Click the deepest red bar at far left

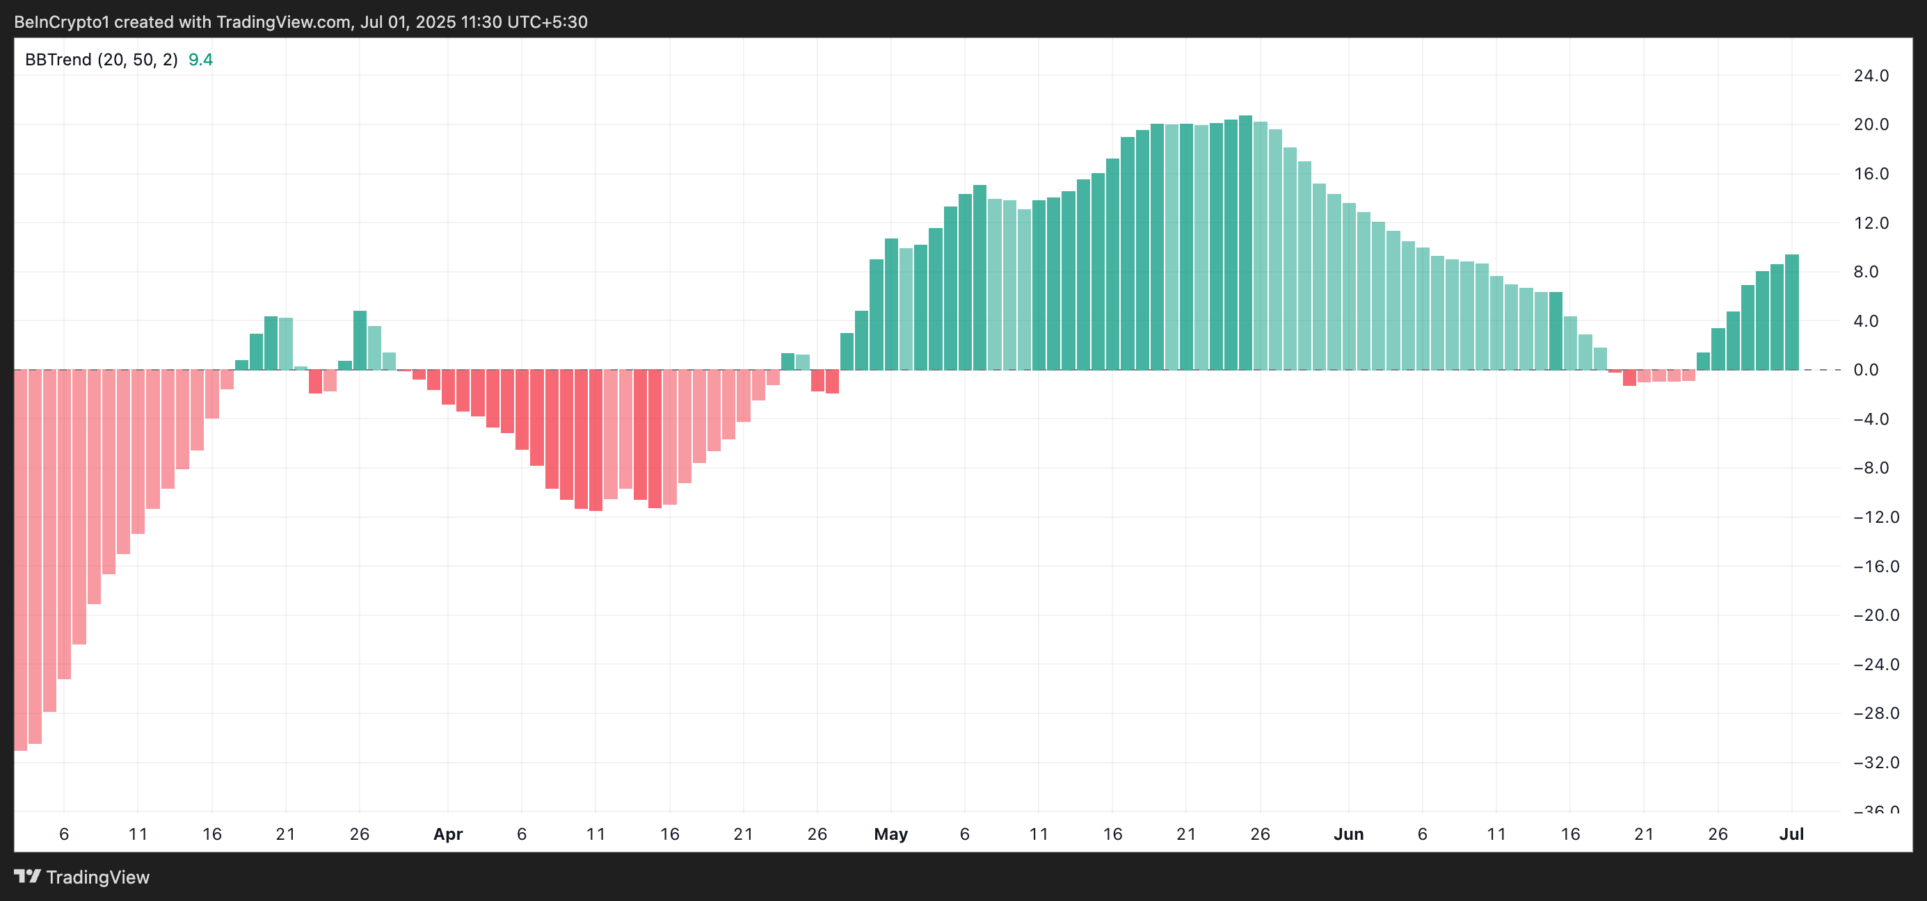[20, 561]
